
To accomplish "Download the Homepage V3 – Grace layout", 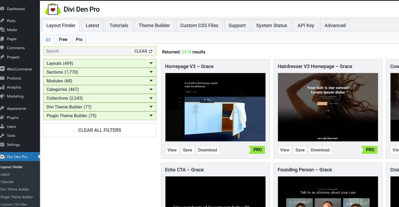I will 207,150.
